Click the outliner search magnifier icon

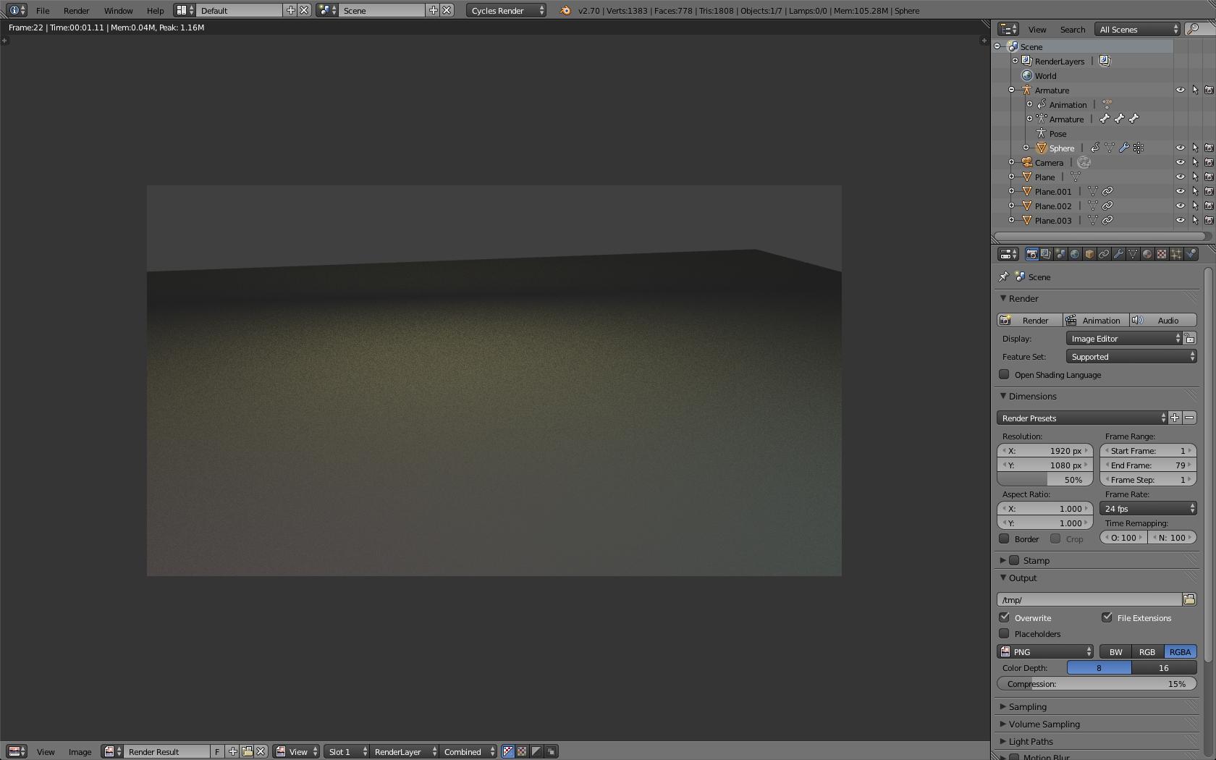(x=1193, y=29)
